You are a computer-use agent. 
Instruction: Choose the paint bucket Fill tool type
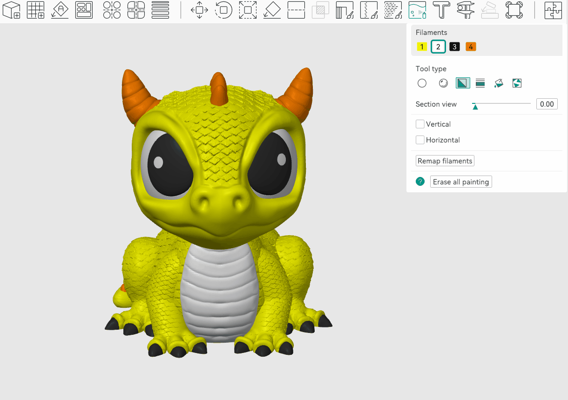tap(498, 83)
